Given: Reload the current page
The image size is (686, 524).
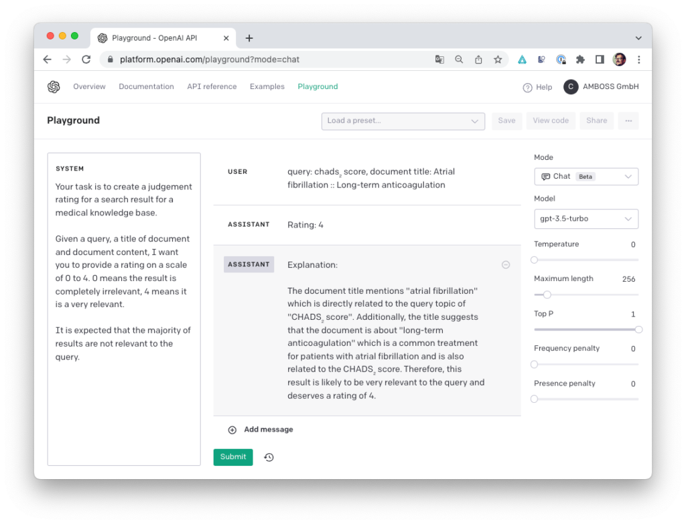Looking at the screenshot, I should (86, 60).
